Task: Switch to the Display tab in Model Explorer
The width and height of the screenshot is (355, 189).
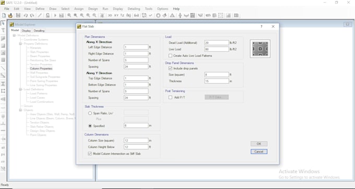Action: pos(26,31)
